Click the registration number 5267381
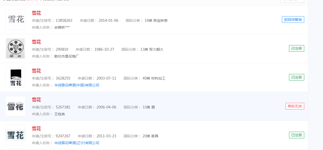The height and width of the screenshot is (150, 323). 63,107
